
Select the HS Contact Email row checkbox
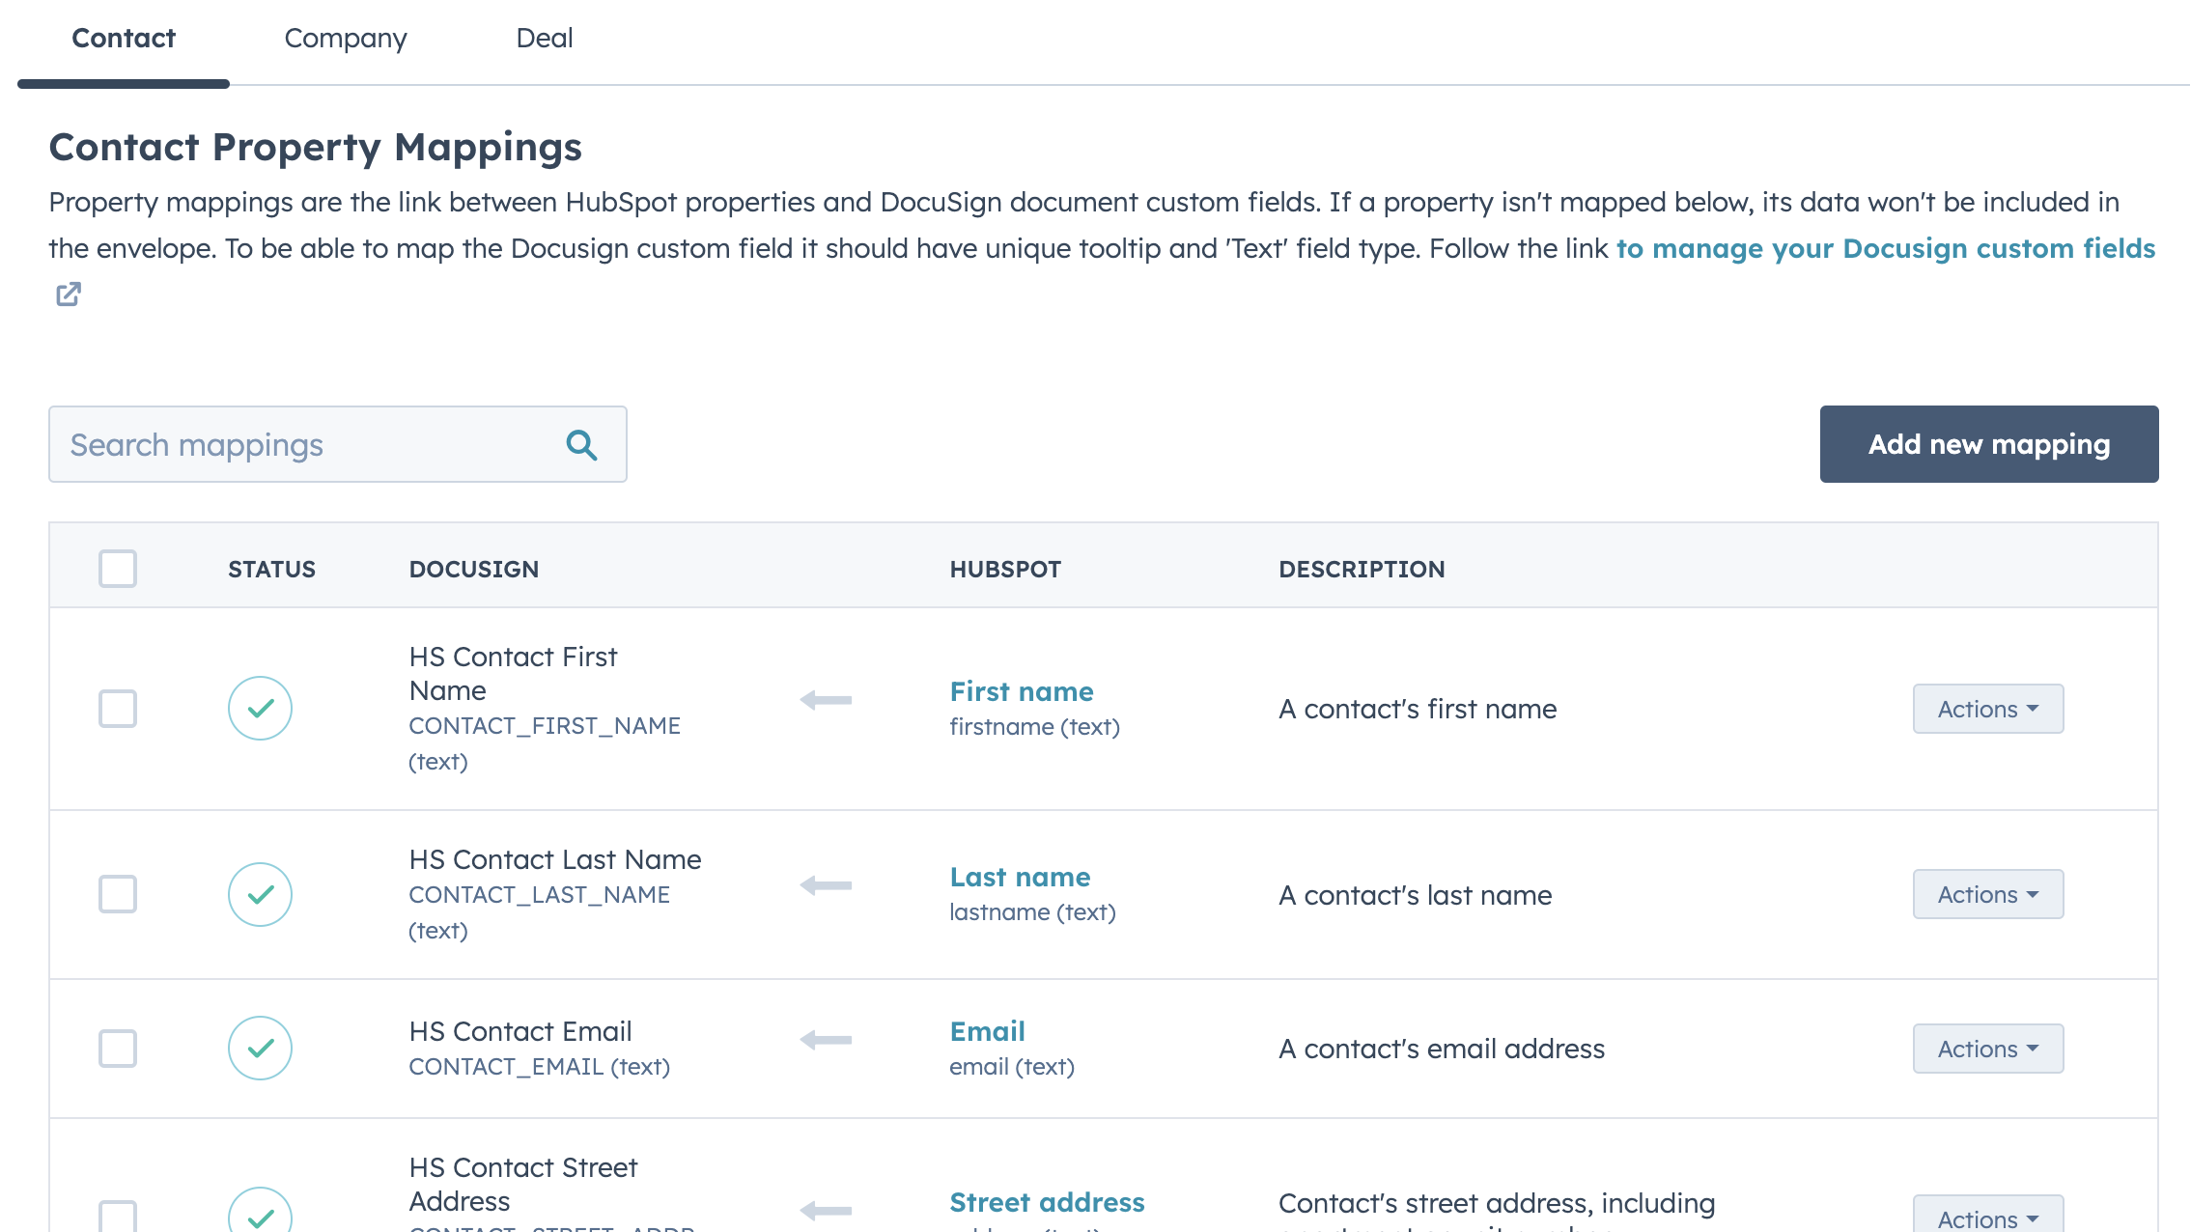[x=118, y=1049]
